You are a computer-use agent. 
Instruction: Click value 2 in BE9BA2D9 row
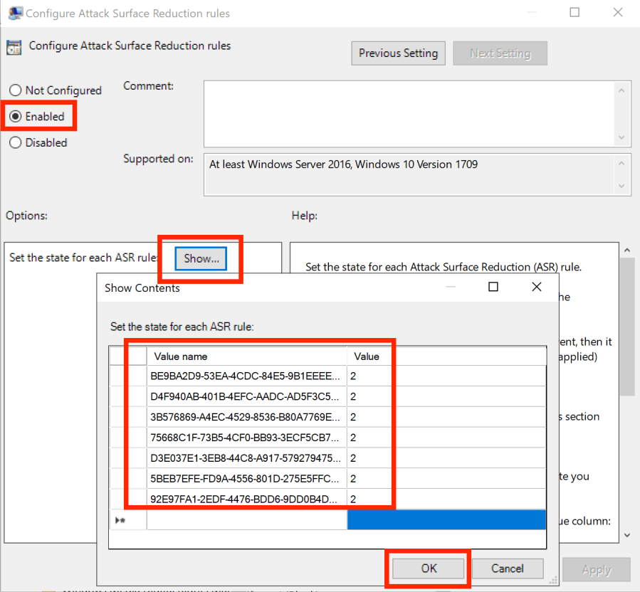[446, 376]
